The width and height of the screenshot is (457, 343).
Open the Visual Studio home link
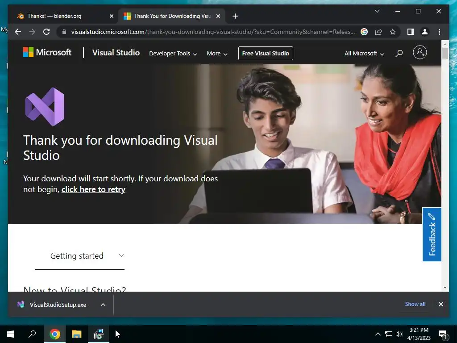[x=116, y=53]
